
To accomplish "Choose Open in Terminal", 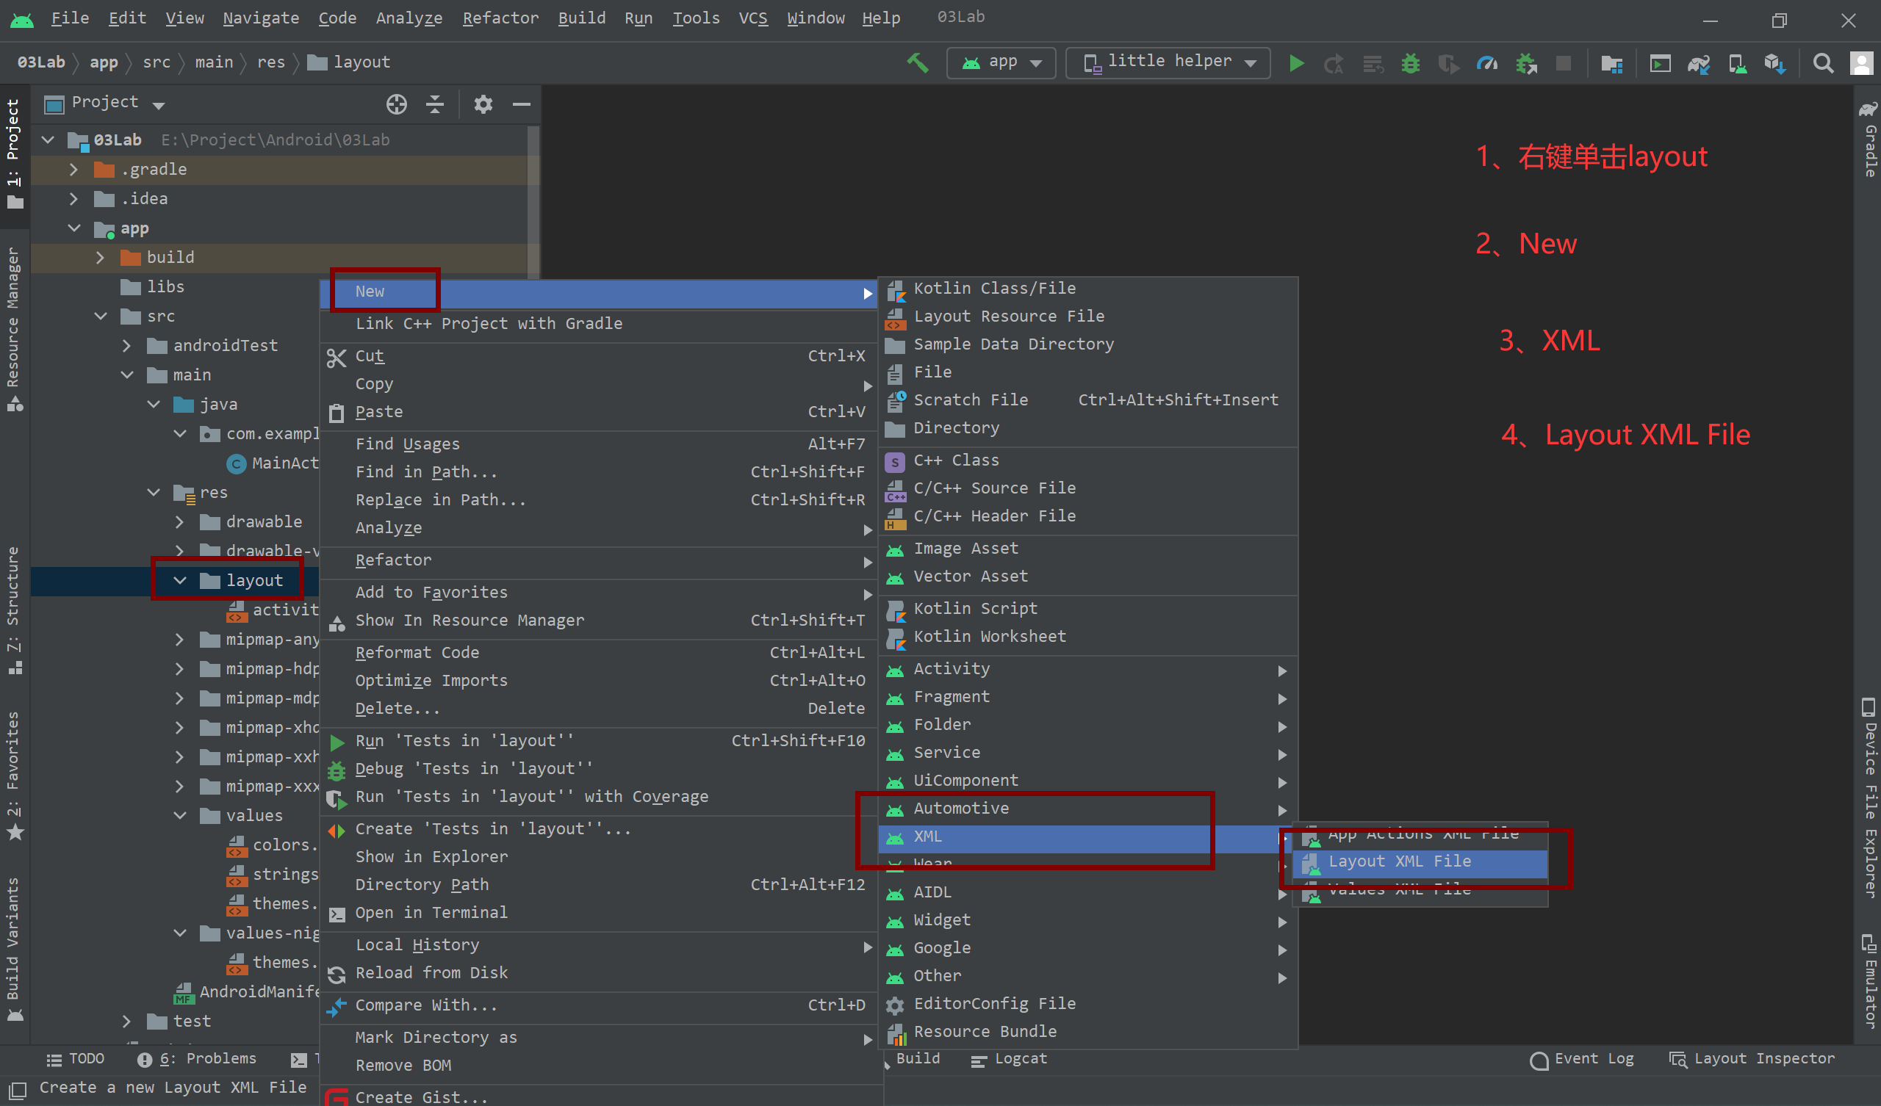I will click(x=600, y=914).
